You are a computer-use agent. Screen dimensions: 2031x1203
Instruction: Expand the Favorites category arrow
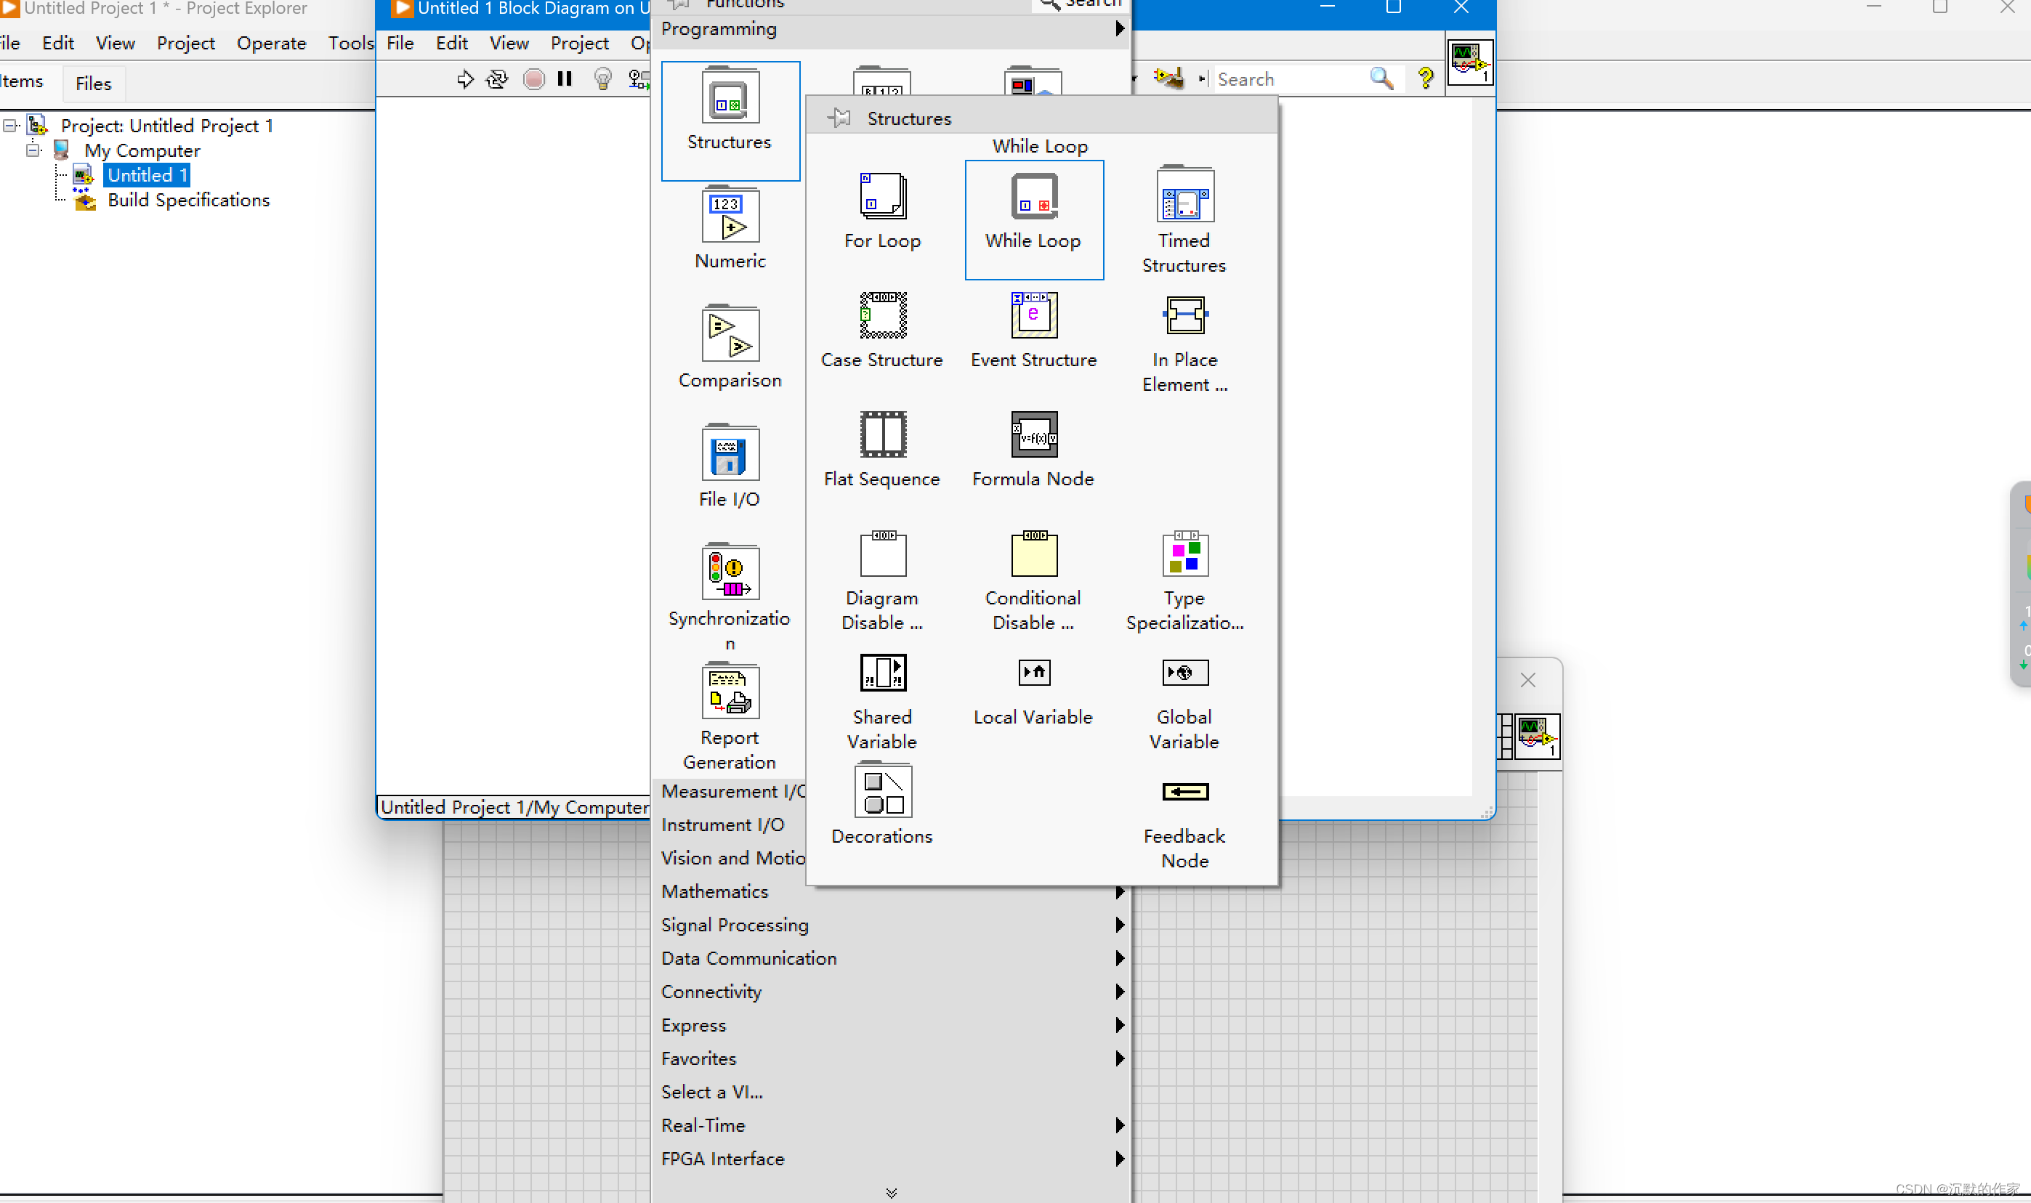tap(1120, 1058)
